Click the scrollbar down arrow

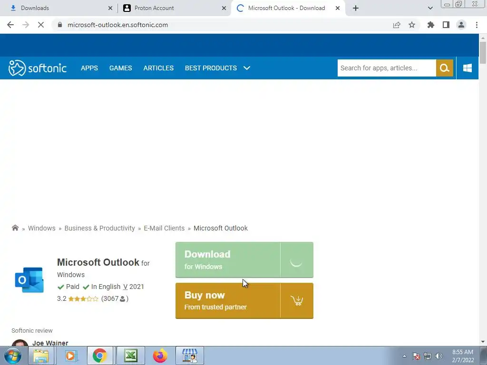[x=483, y=342]
